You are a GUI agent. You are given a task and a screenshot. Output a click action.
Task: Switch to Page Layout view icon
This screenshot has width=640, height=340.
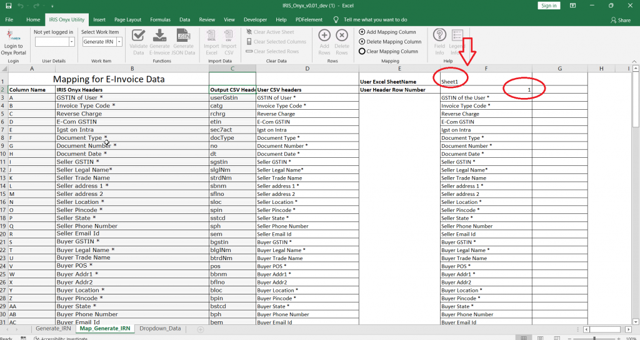point(540,338)
